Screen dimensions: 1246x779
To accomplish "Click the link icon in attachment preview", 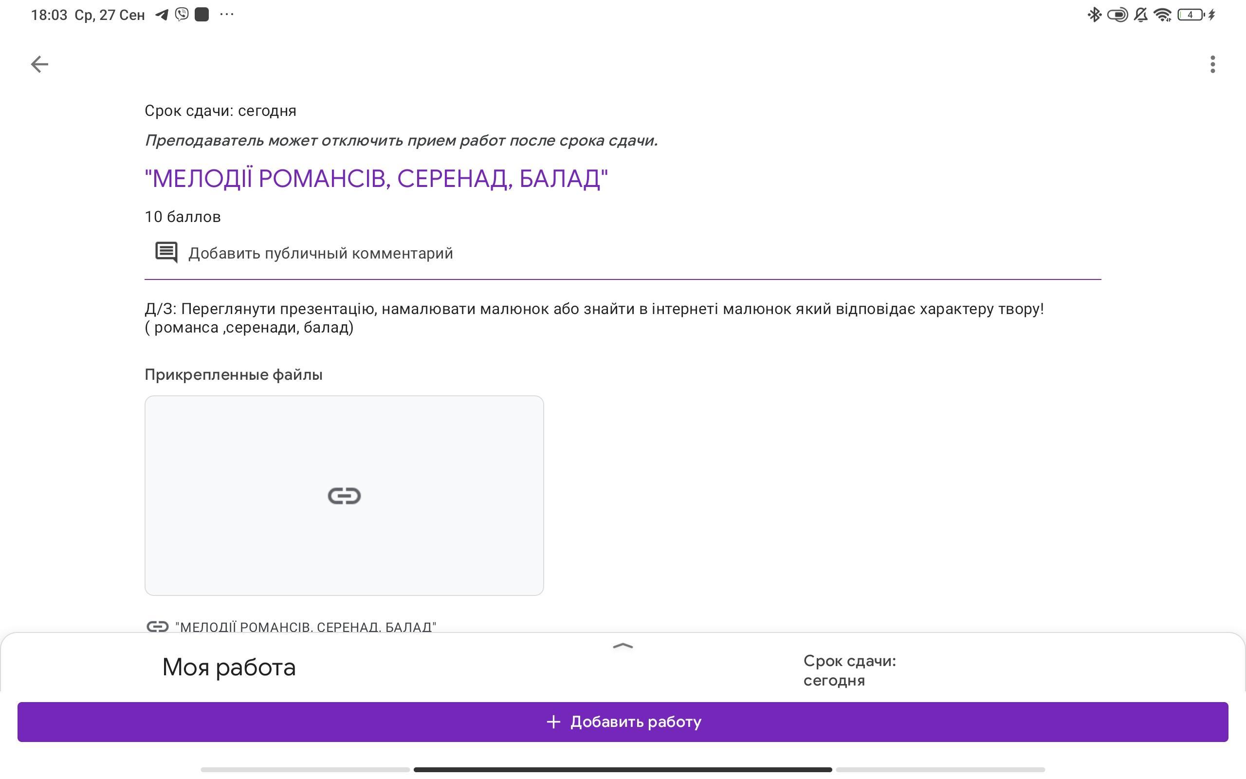I will point(344,496).
